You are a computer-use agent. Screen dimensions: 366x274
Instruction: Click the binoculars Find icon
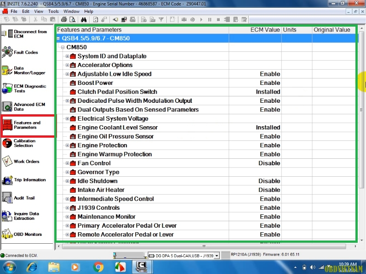coord(84,20)
